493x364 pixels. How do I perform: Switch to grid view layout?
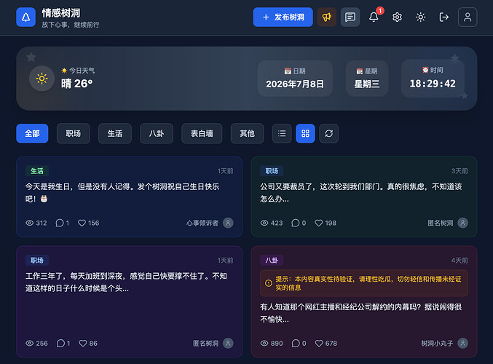(x=305, y=134)
